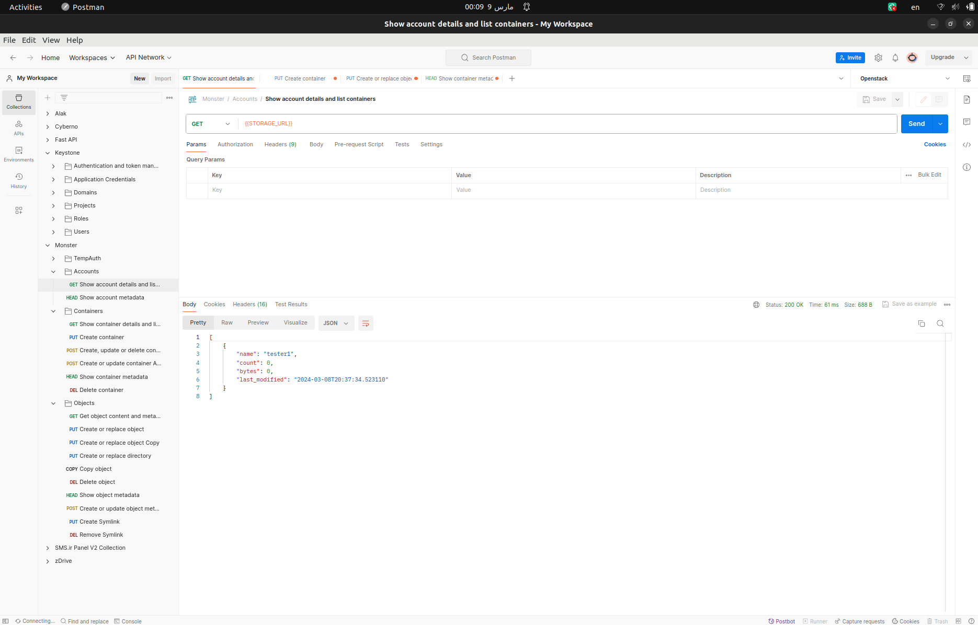The height and width of the screenshot is (625, 978).
Task: Click the user avatar icon
Action: [x=912, y=57]
